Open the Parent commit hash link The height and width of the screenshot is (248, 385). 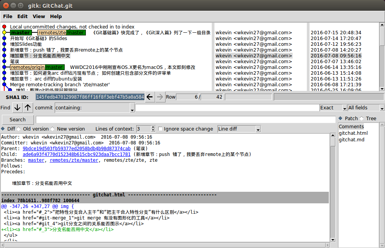[x=76, y=149]
